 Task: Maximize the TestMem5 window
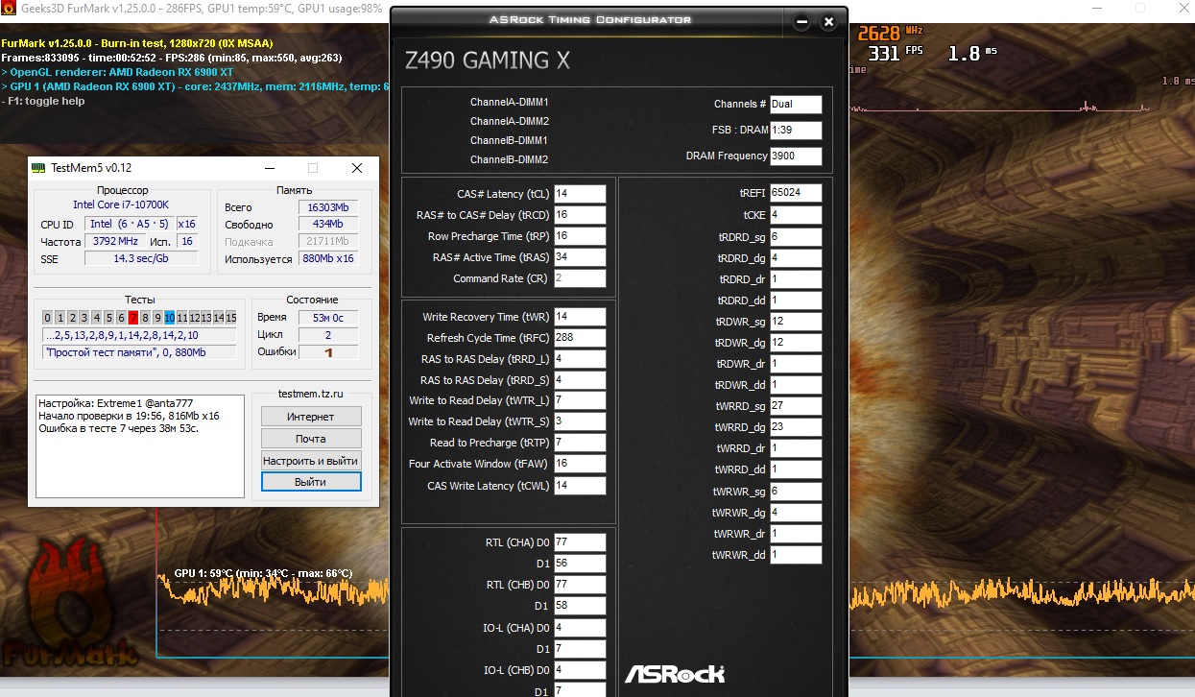click(313, 168)
